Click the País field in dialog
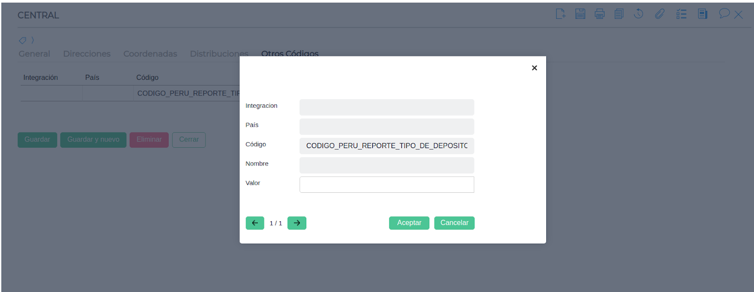 [x=387, y=126]
